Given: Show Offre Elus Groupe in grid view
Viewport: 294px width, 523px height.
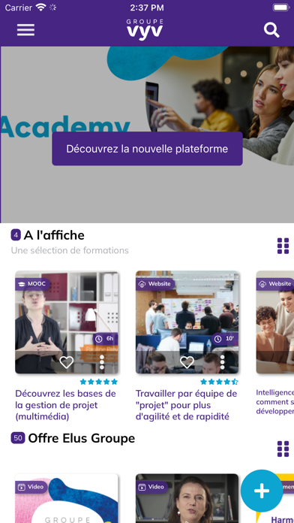Looking at the screenshot, I should [x=283, y=449].
